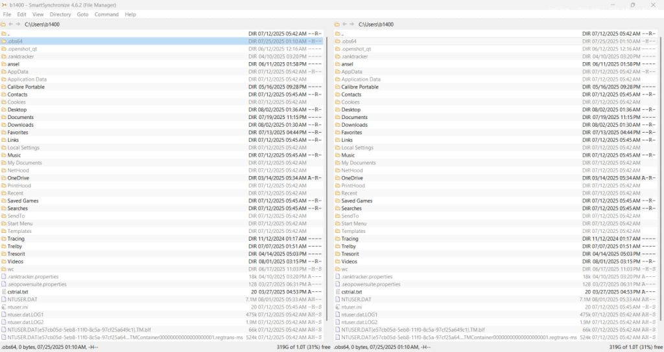Screen dimensions: 664x352
Task: Click the right pane's C:\Users\b1400 path field
Action: tap(375, 25)
